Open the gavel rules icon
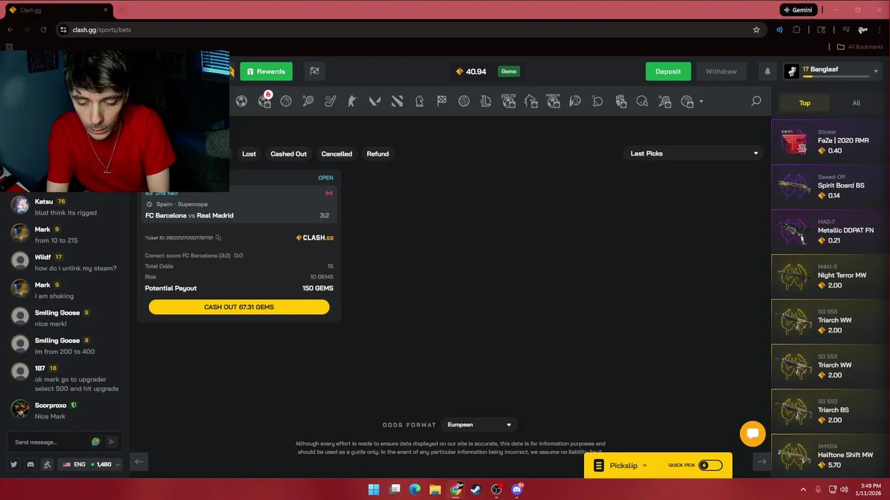Image resolution: width=890 pixels, height=500 pixels. point(47,464)
